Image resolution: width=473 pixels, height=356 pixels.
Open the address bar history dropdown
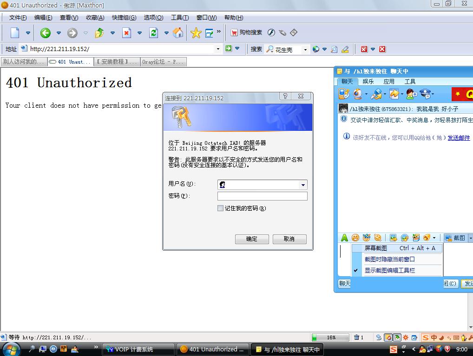217,49
